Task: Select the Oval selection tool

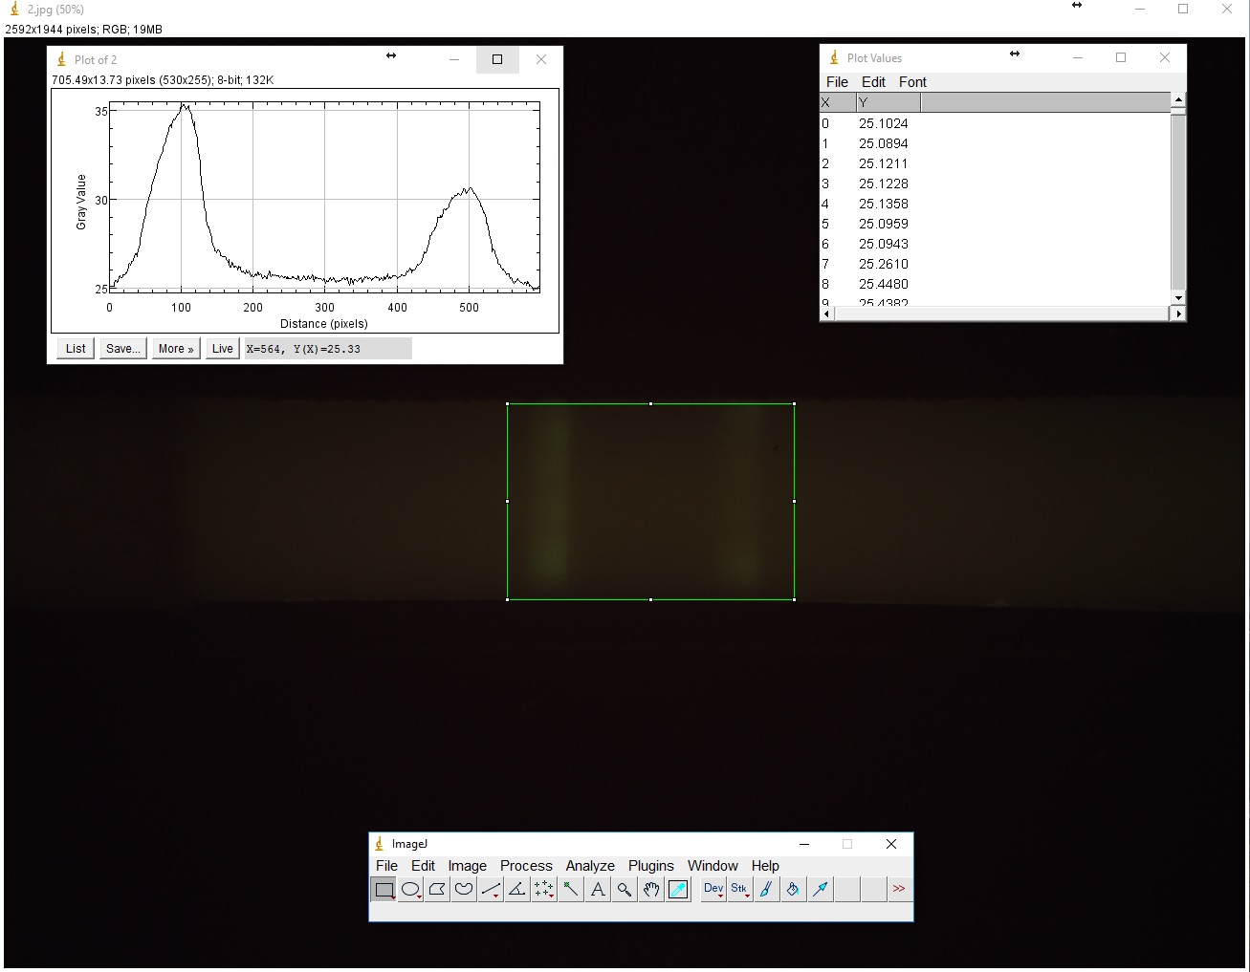Action: coord(410,890)
